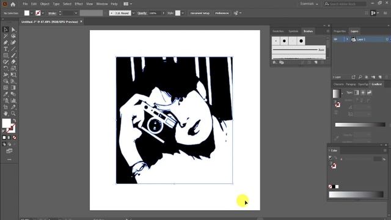Open Opacity panel via Opacity label

[x=142, y=13]
